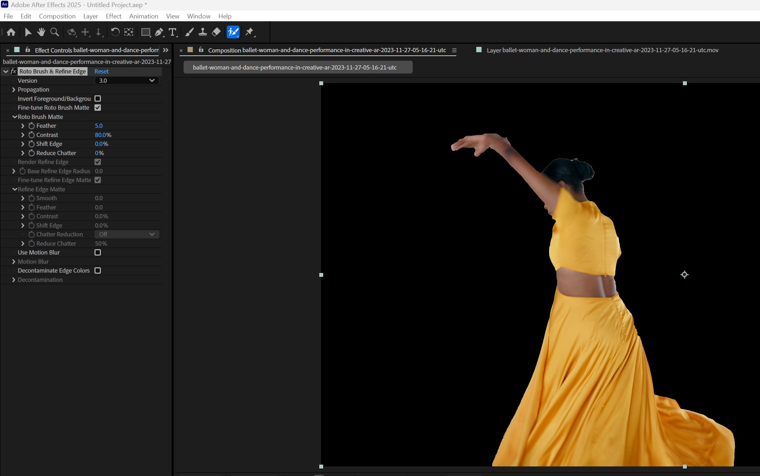
Task: Select the Clone Stamp tool
Action: click(x=203, y=32)
